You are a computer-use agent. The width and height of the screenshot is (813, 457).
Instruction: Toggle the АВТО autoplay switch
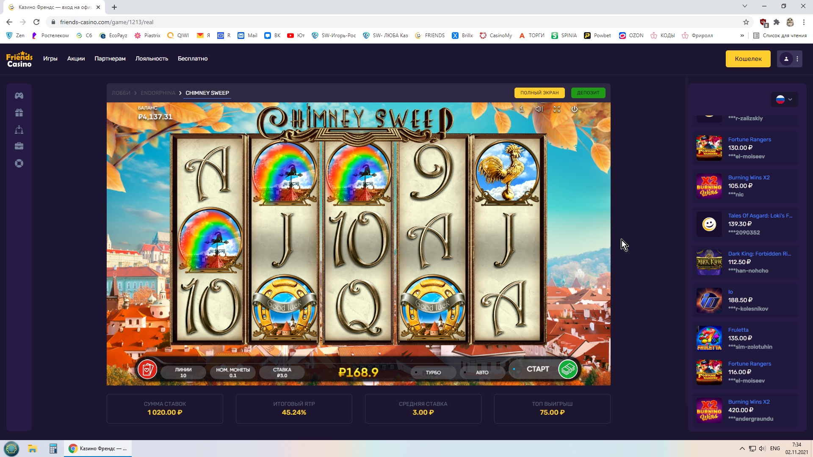click(482, 372)
